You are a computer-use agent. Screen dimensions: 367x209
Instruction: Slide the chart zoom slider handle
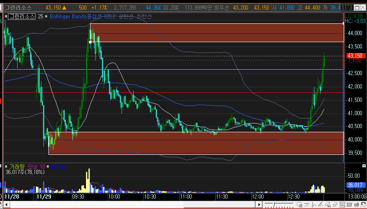pyautogui.click(x=273, y=204)
